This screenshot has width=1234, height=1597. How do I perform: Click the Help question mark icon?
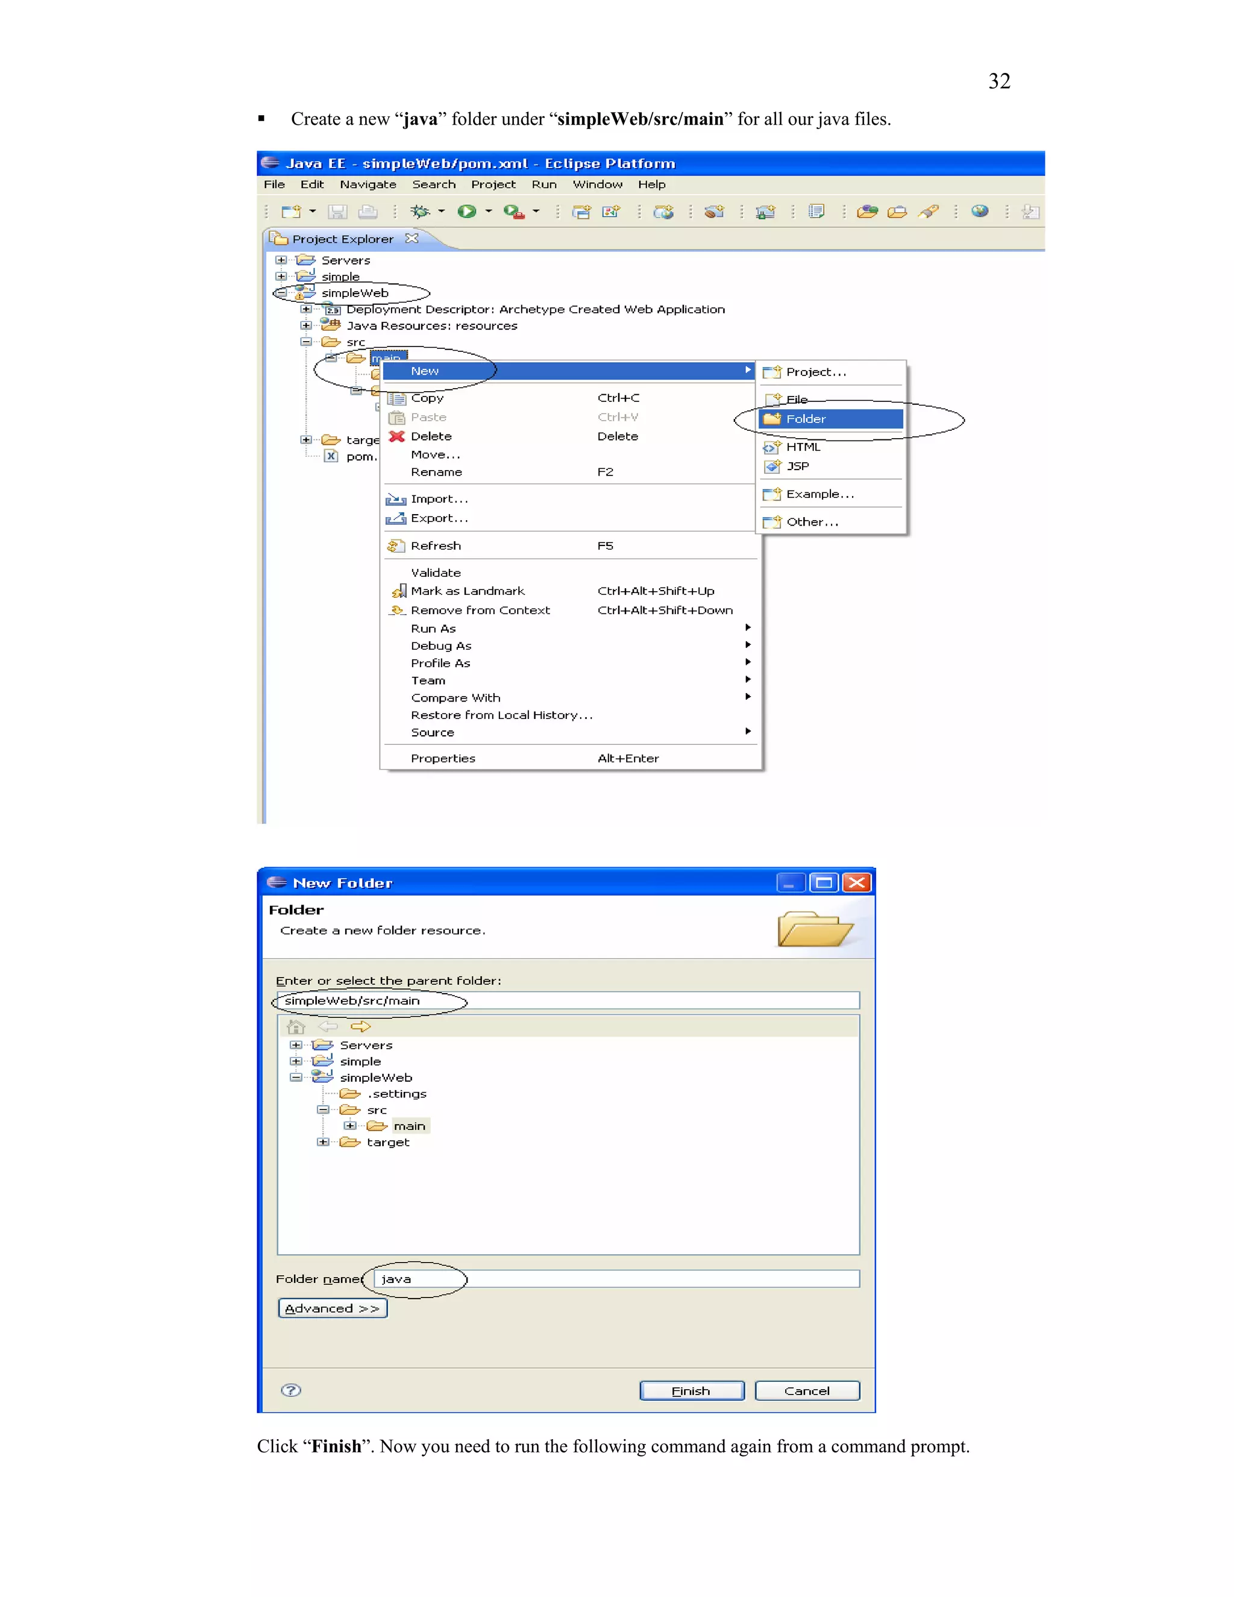[x=291, y=1390]
